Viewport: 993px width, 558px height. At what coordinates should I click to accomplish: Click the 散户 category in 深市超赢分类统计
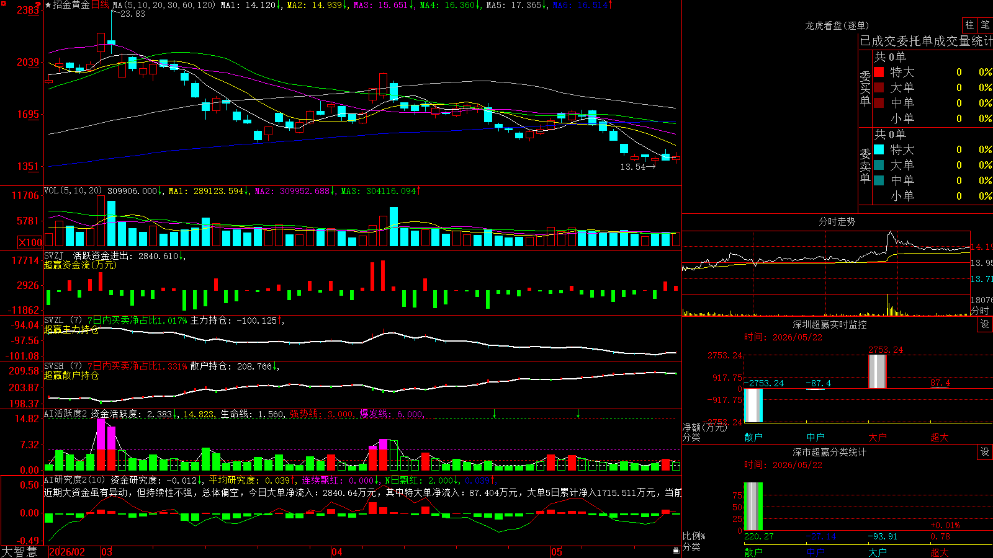pyautogui.click(x=753, y=552)
